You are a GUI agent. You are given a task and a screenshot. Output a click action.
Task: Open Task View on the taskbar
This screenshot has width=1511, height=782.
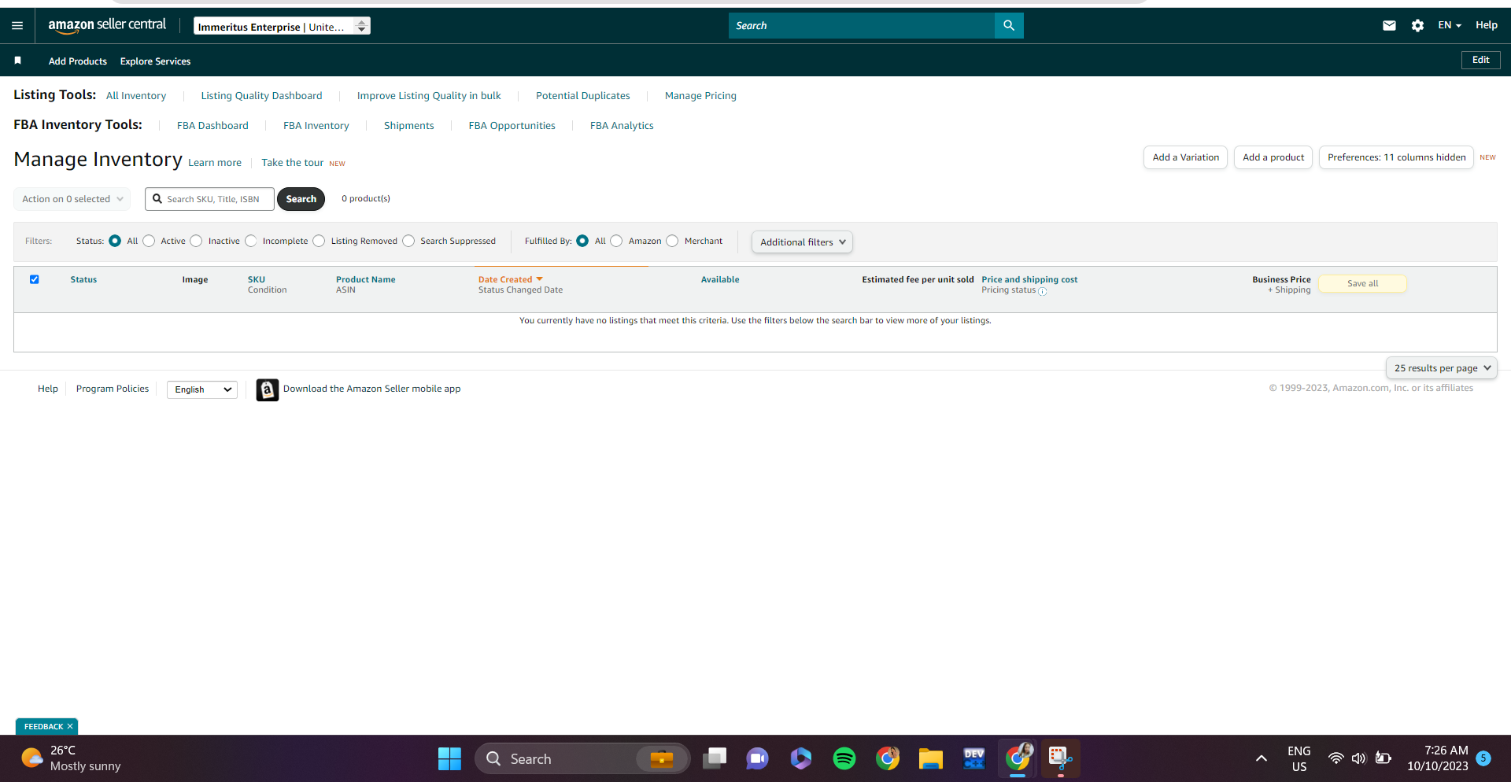coord(715,759)
